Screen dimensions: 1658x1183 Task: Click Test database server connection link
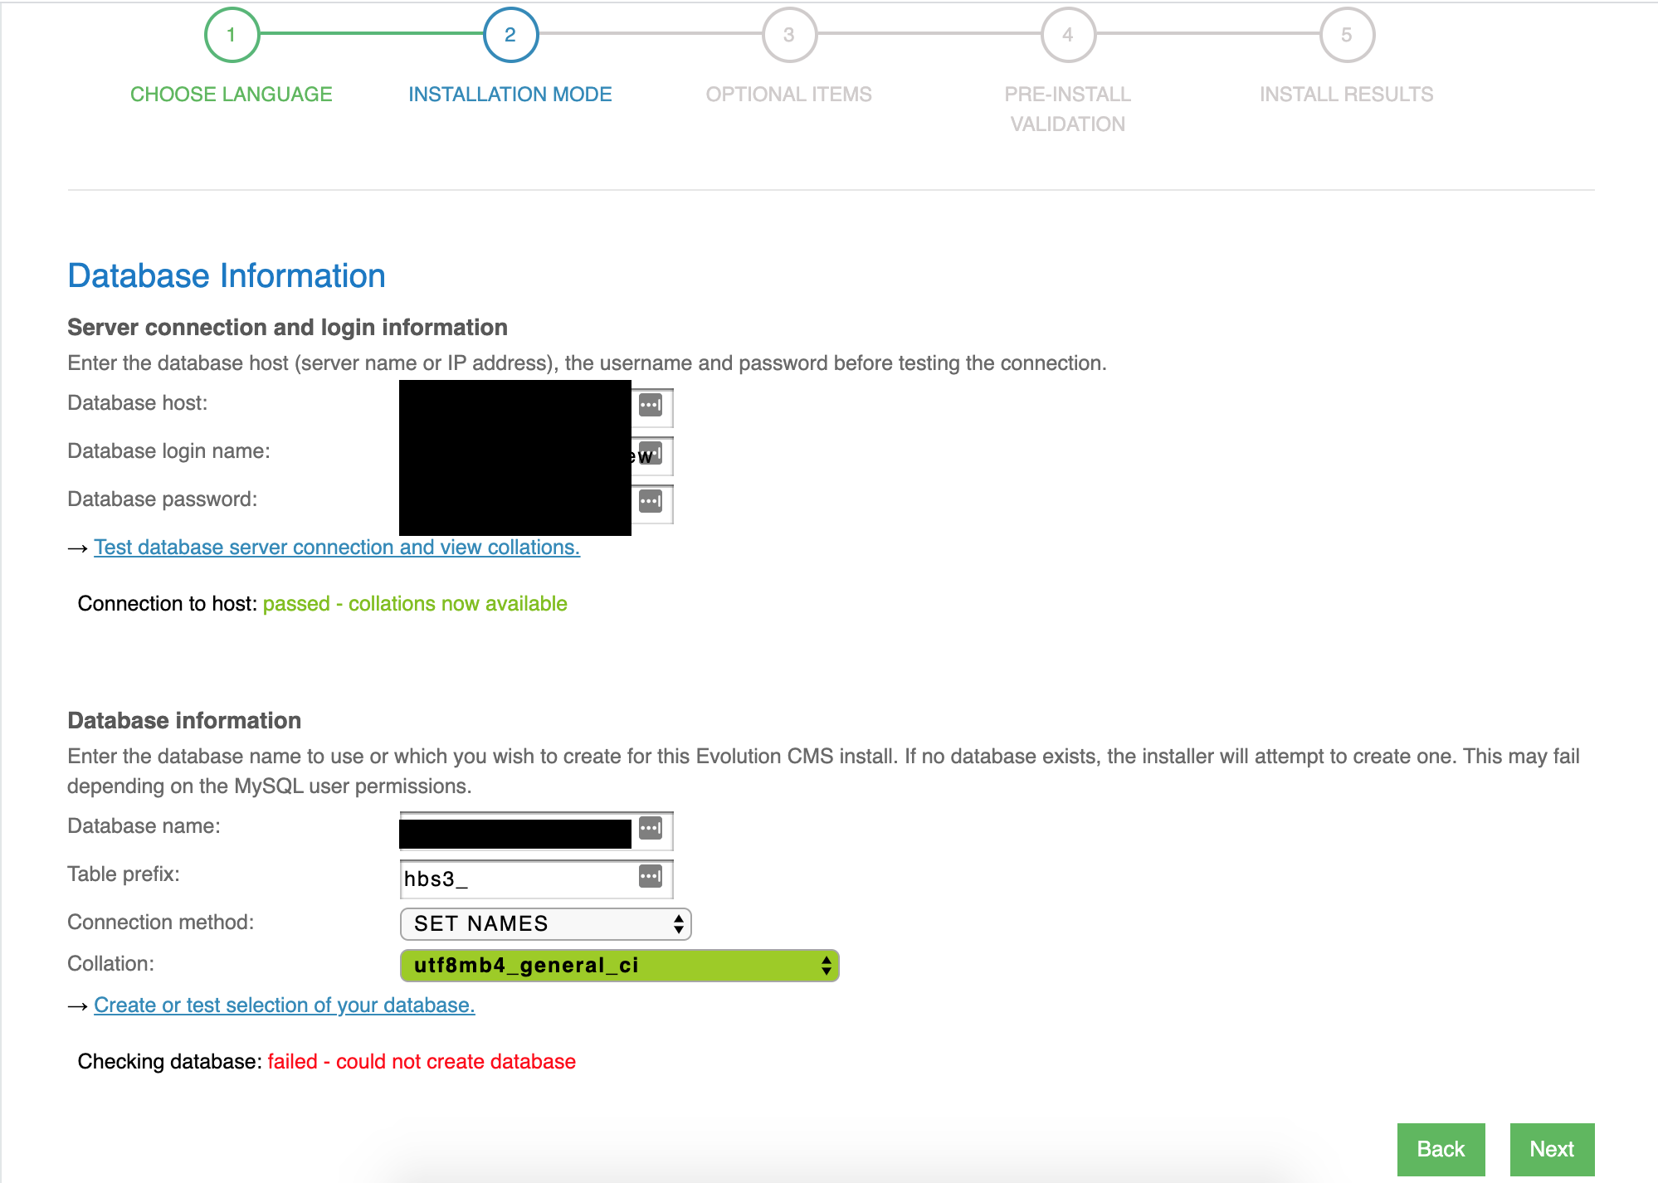[x=337, y=548]
